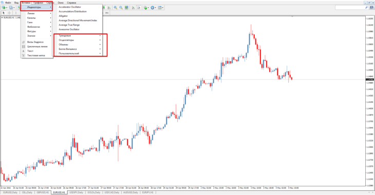Expand the Profiles icon's dropdown arrow
The width and height of the screenshot is (375, 195).
(14, 8)
